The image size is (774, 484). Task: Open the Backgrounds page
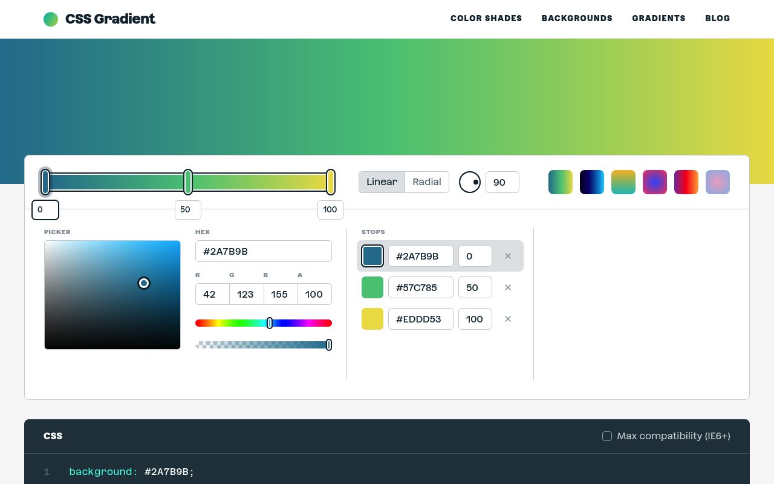point(577,19)
